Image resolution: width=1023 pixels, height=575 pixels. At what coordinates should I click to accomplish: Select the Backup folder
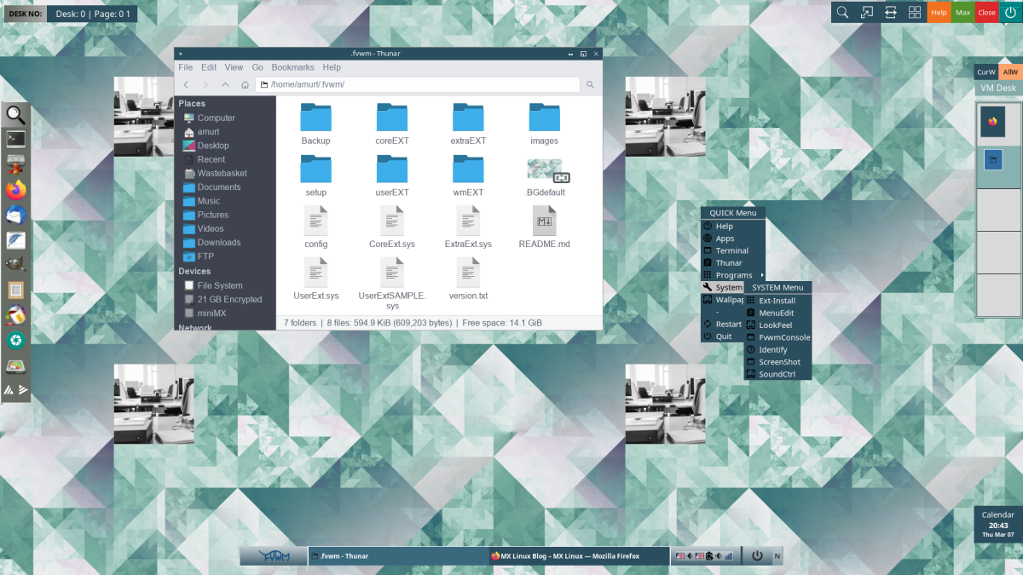315,124
